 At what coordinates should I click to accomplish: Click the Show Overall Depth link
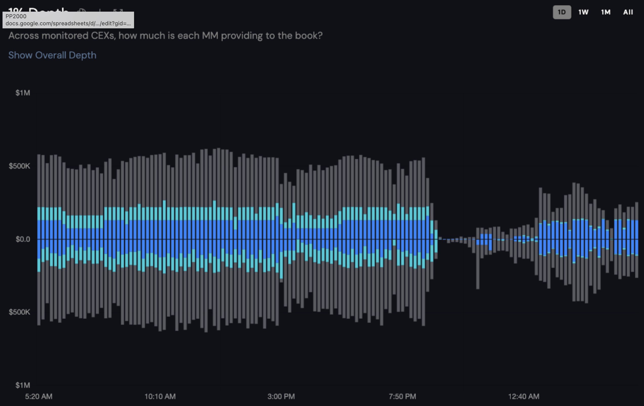click(x=52, y=55)
